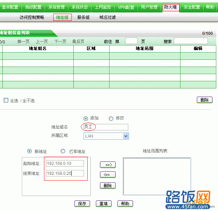Open the 高级配置 menu tab
The image size is (218, 211).
[x=33, y=7]
